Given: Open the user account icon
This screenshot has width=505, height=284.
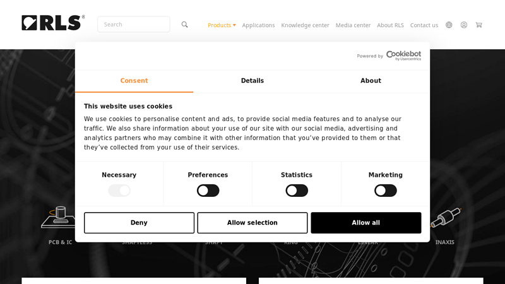Looking at the screenshot, I should pos(464,25).
